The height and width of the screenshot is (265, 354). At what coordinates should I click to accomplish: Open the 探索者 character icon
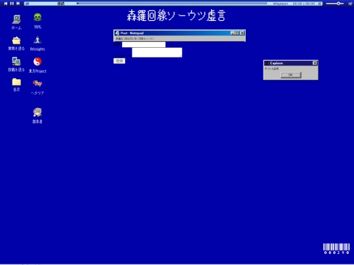[x=37, y=113]
